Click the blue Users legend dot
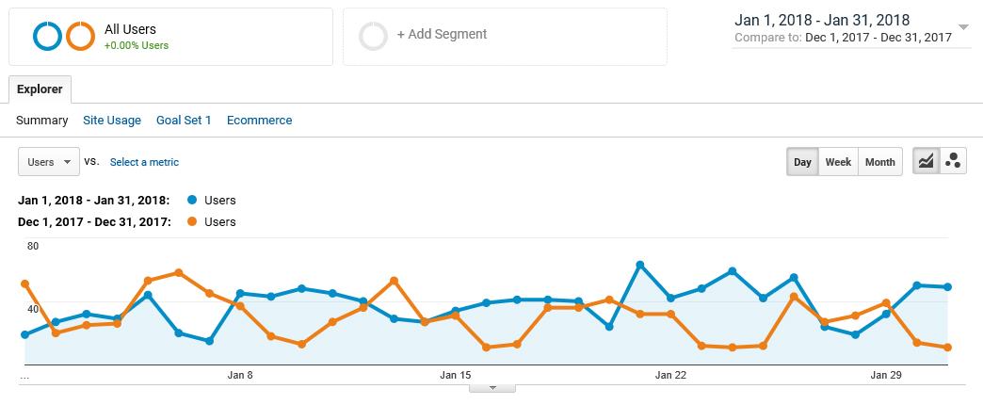 pos(193,200)
